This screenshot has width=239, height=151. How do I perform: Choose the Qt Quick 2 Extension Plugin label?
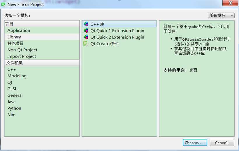[117, 37]
